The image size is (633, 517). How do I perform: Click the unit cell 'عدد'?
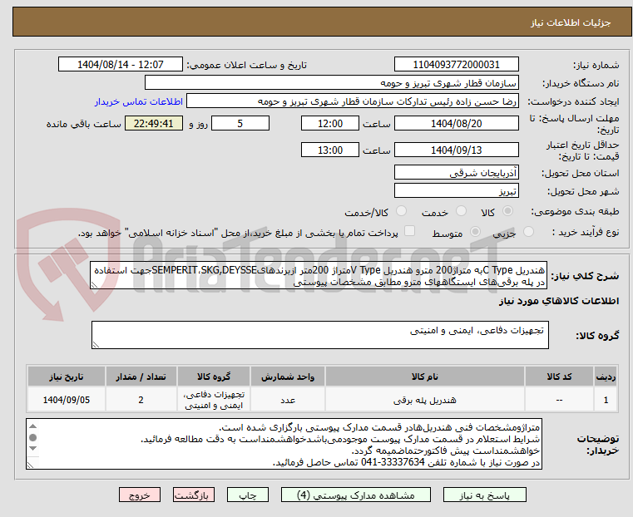(x=288, y=400)
